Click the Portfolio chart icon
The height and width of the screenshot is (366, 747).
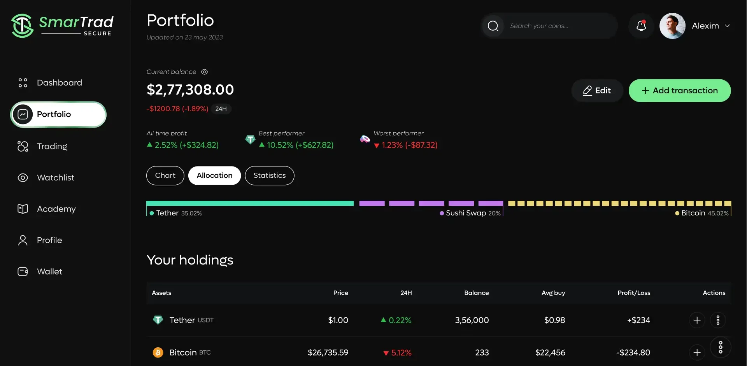23,114
